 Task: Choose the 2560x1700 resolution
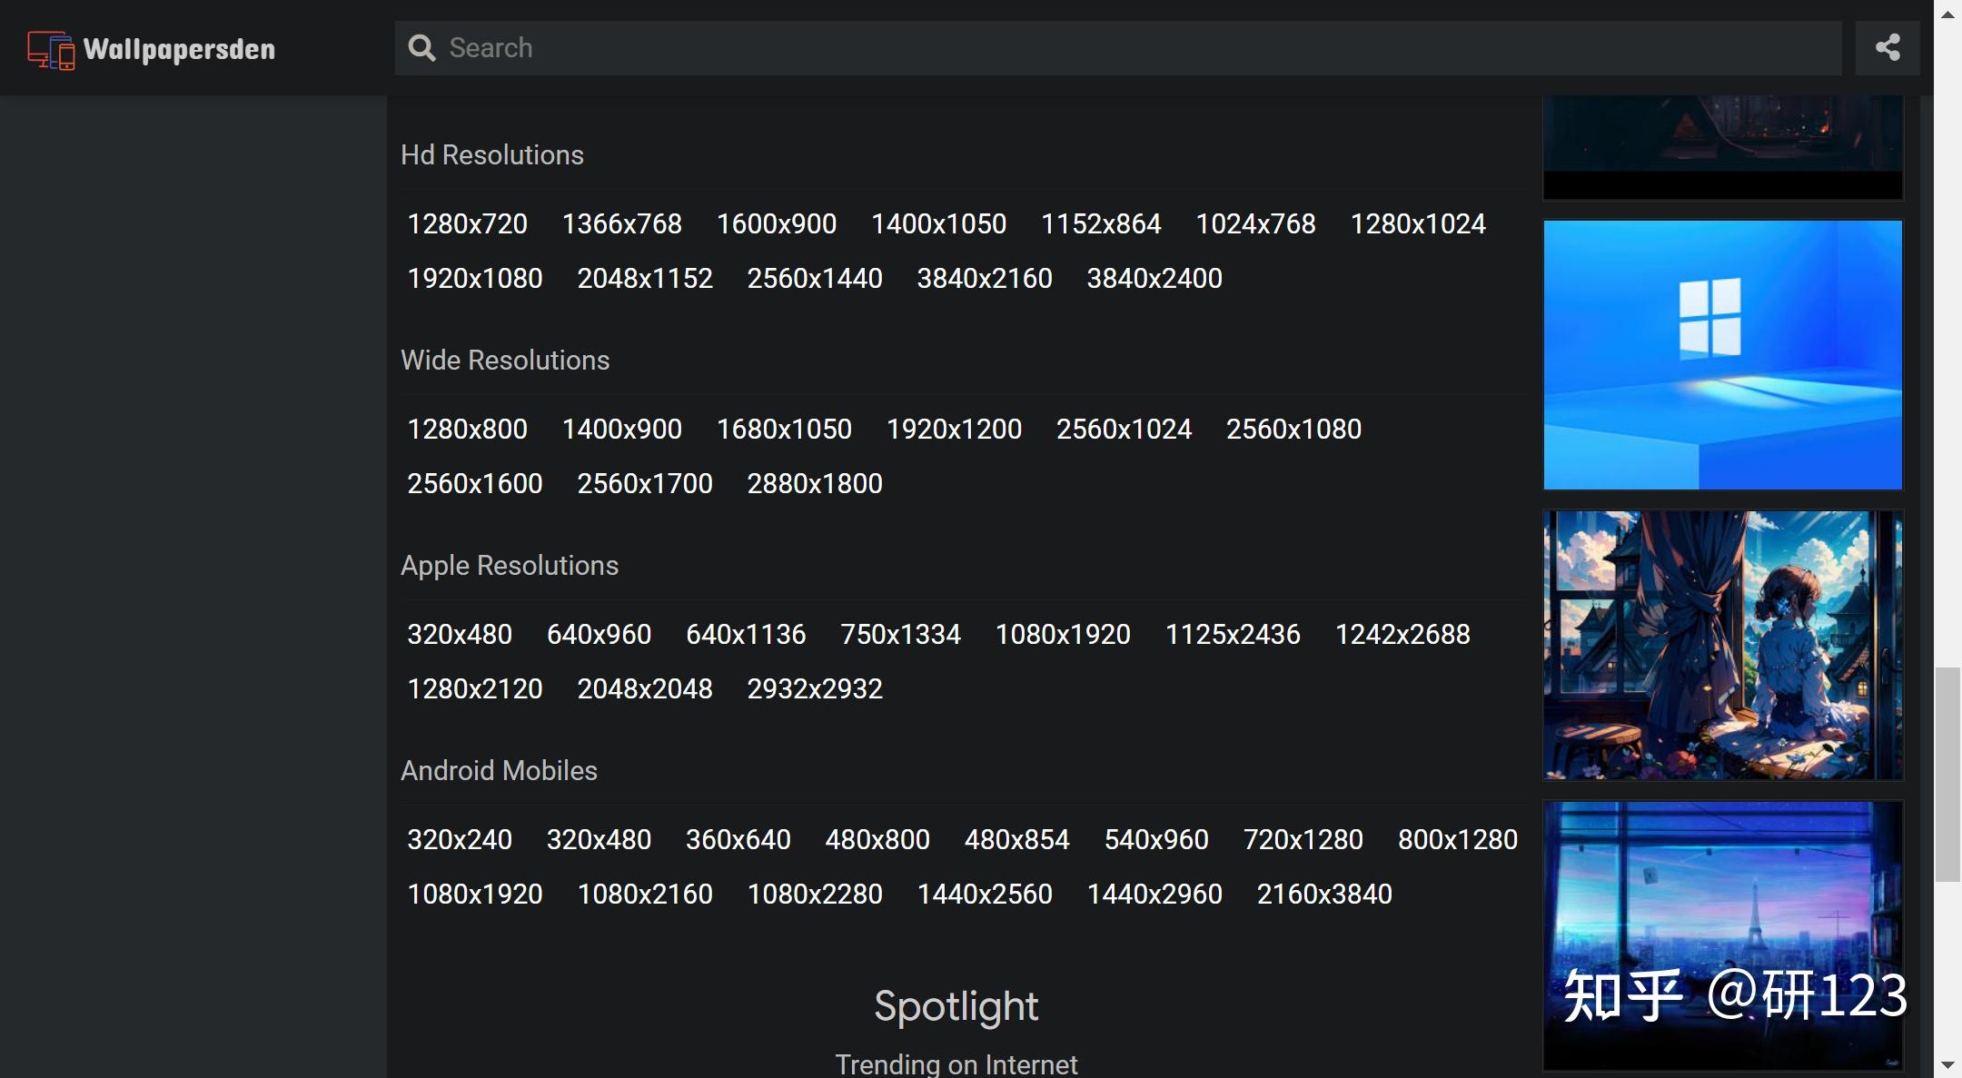tap(645, 484)
